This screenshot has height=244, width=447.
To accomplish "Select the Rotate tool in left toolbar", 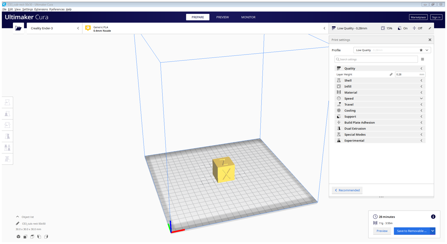I will pos(7,125).
